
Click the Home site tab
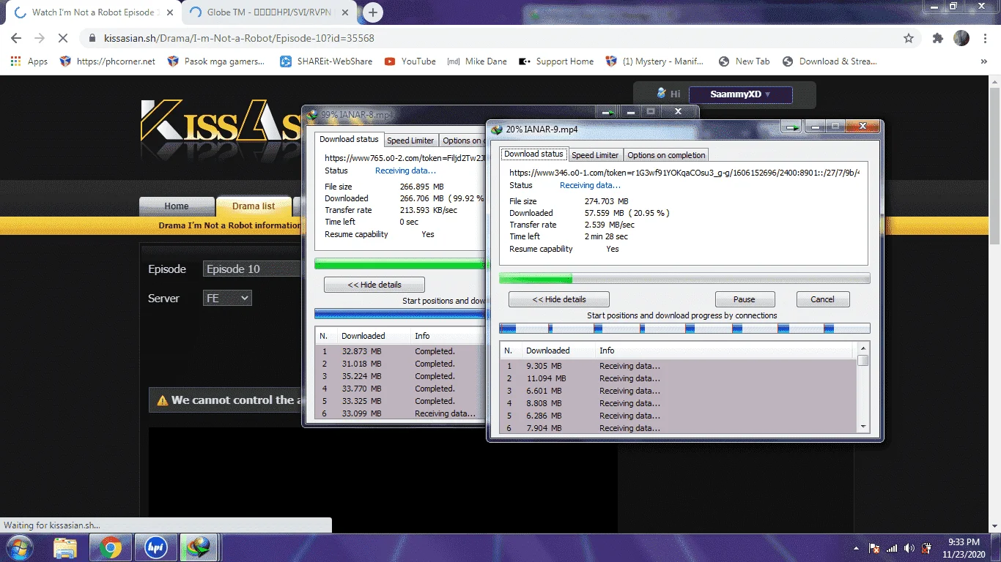tap(177, 206)
